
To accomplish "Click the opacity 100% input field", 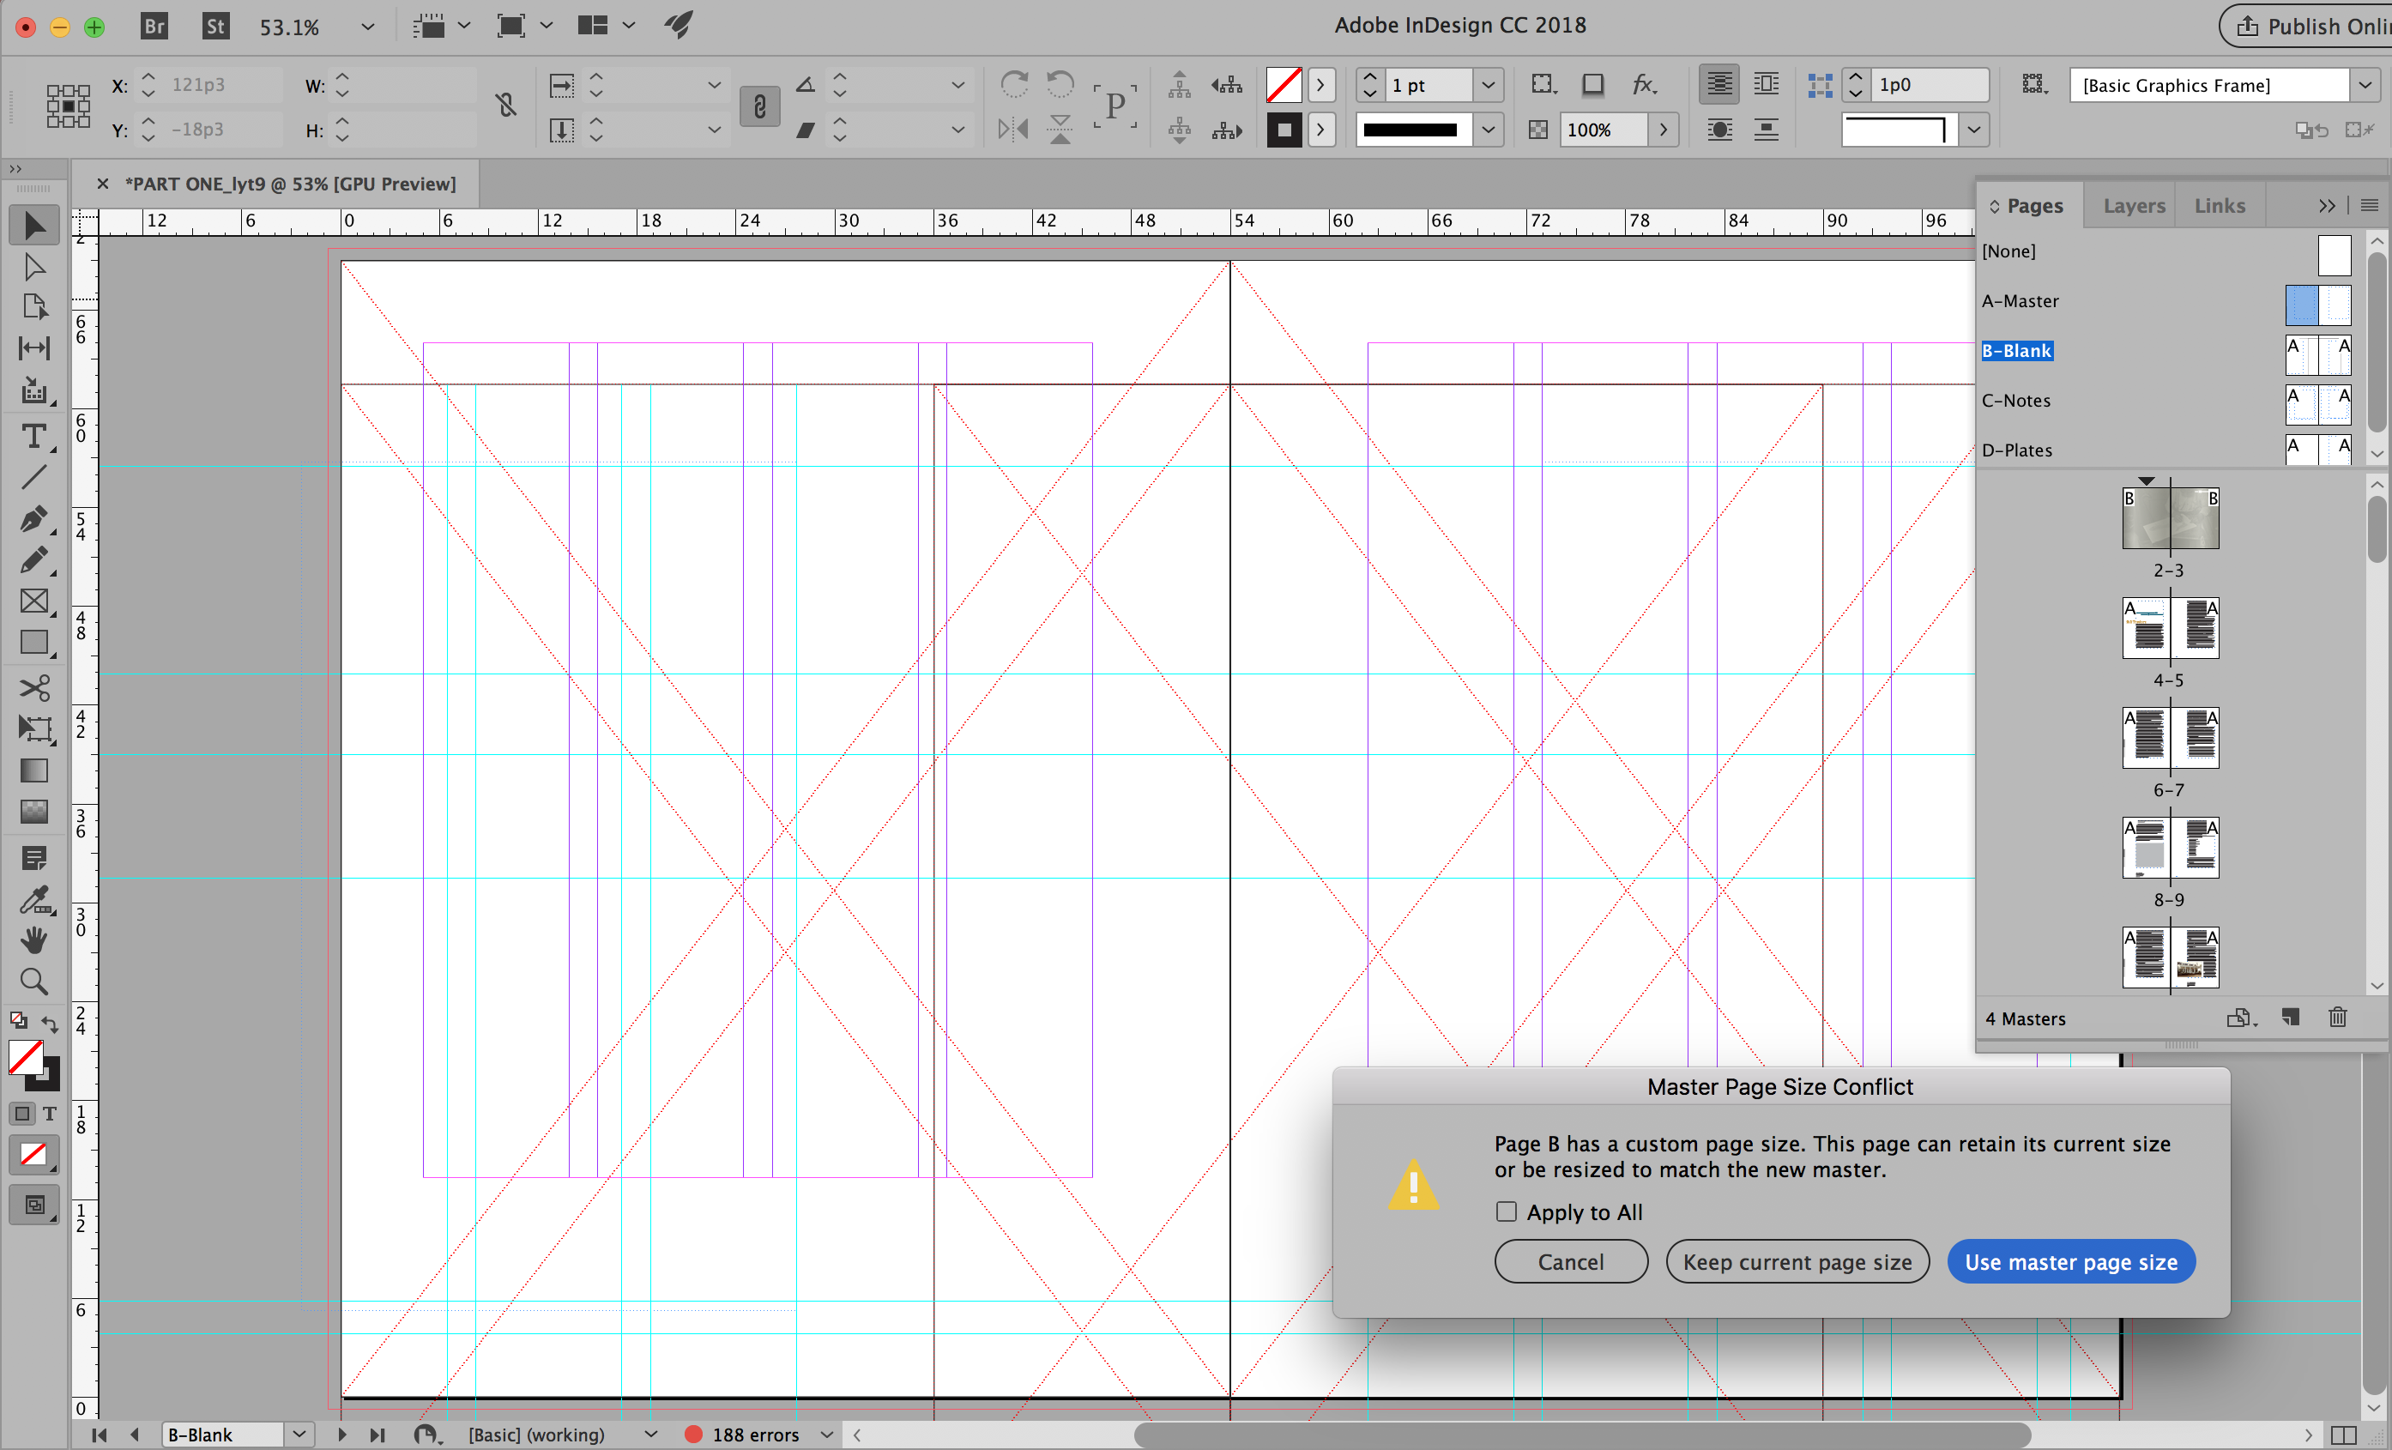I will pyautogui.click(x=1603, y=130).
